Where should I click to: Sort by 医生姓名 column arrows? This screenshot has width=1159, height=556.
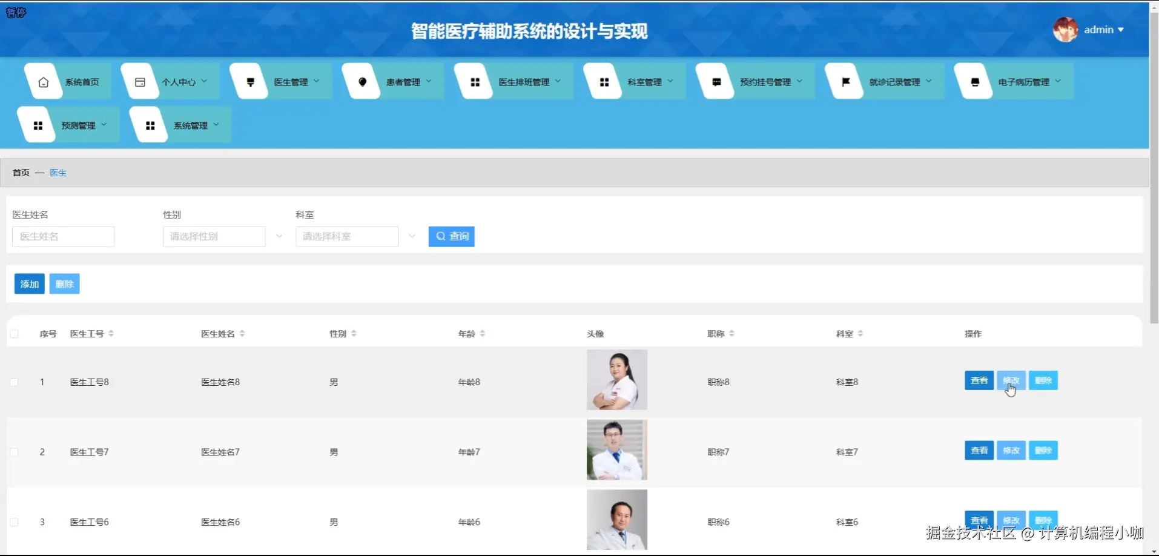click(x=242, y=334)
